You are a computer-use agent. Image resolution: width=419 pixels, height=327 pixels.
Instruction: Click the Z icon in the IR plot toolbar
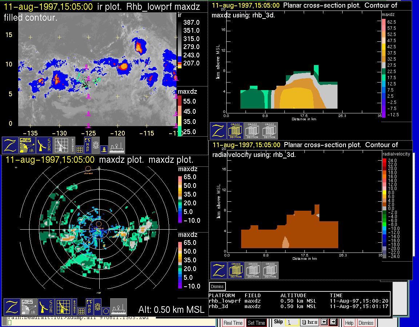[11, 145]
